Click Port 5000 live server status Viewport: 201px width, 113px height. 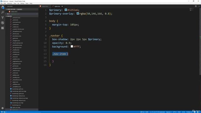click(x=144, y=112)
